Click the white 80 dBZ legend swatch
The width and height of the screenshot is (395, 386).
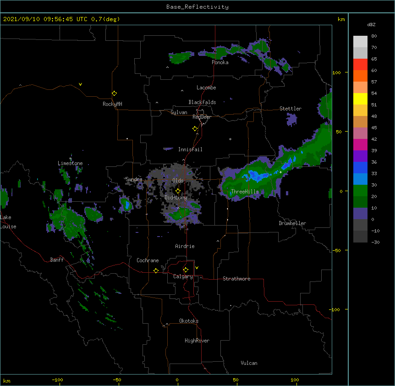click(360, 41)
